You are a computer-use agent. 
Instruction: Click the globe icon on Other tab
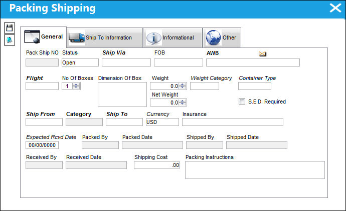pyautogui.click(x=213, y=37)
